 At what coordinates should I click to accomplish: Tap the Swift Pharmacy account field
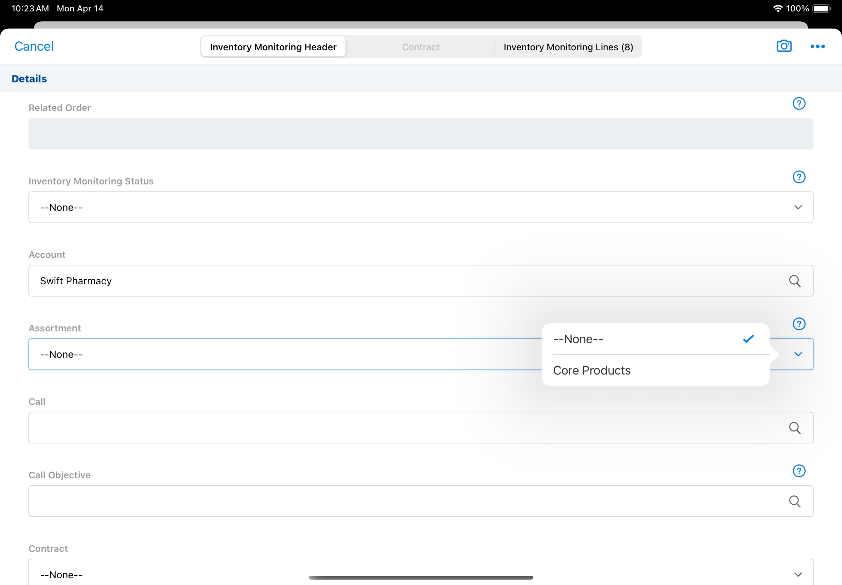[x=403, y=281]
